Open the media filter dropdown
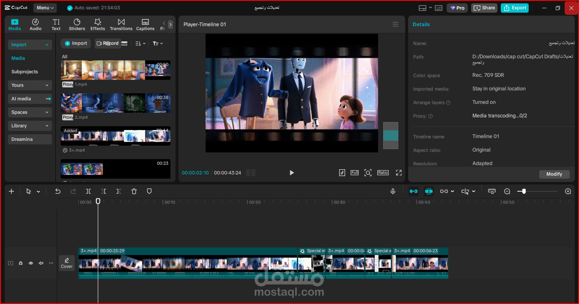 pos(158,43)
